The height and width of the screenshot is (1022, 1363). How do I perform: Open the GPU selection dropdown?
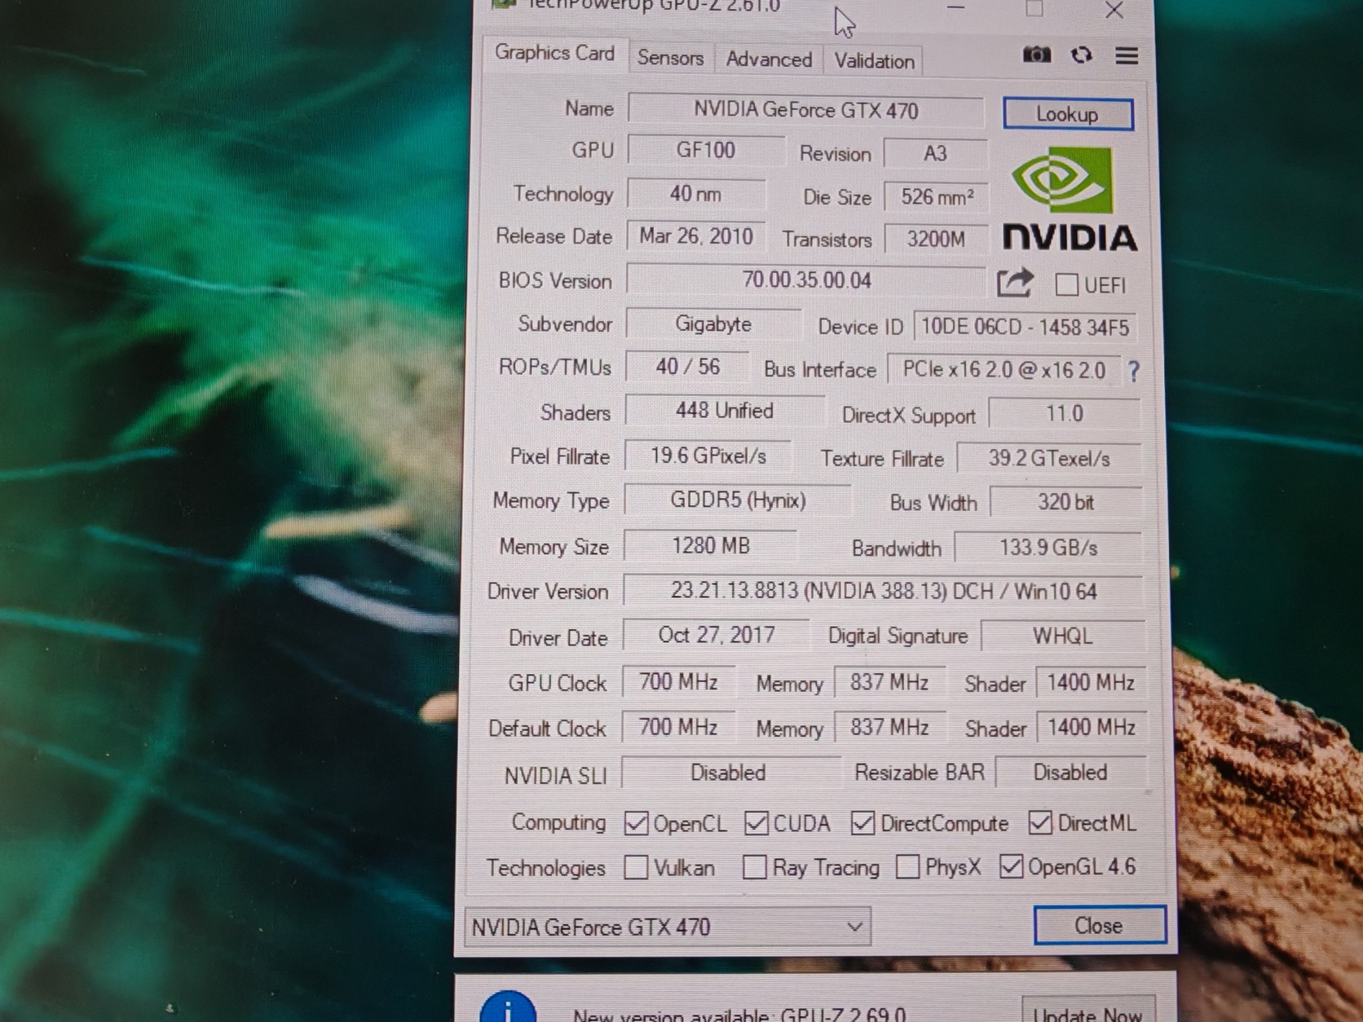(667, 927)
